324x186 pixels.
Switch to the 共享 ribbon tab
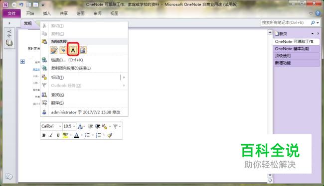pyautogui.click(x=64, y=13)
